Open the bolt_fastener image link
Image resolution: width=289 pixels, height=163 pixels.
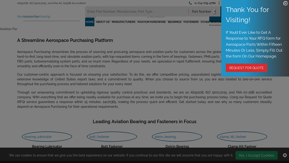pyautogui.click(x=112, y=137)
